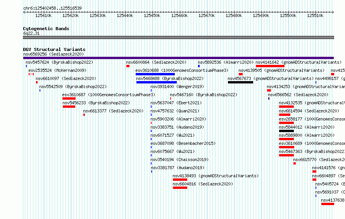This screenshot has width=345, height=219.
Task: Click black bar under nsv5844012
Action: [286, 131]
